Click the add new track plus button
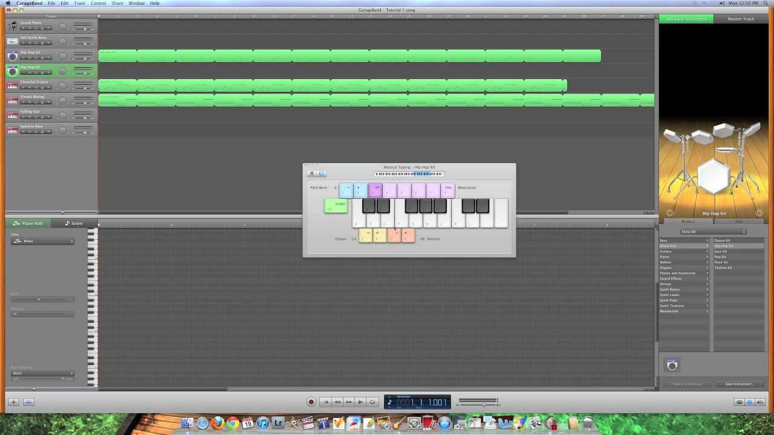 click(13, 402)
